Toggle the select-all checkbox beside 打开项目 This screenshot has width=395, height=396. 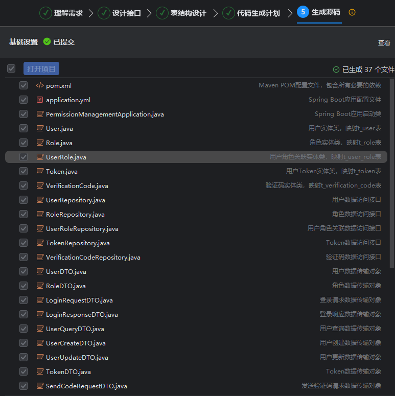(11, 68)
